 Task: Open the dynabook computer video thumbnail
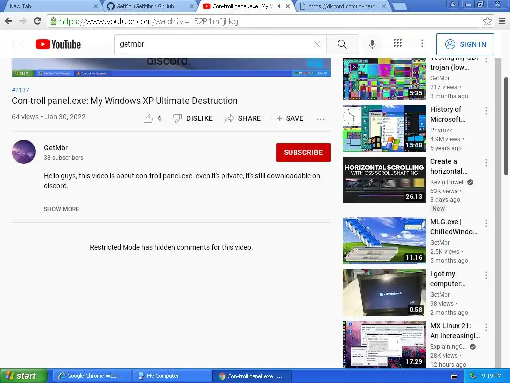click(x=384, y=293)
